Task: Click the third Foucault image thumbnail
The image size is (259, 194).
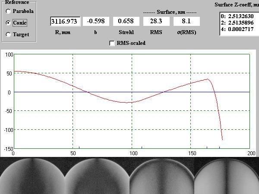Action: [x=162, y=176]
